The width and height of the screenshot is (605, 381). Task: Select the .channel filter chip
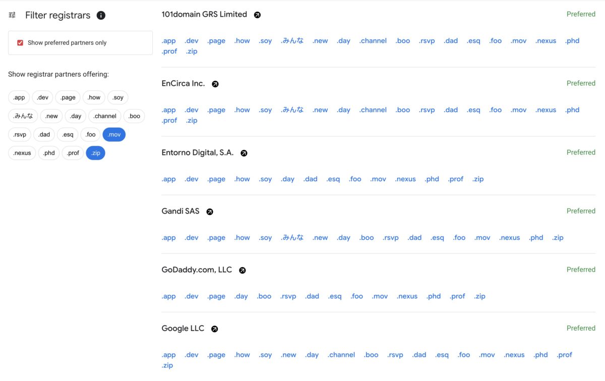tap(105, 116)
